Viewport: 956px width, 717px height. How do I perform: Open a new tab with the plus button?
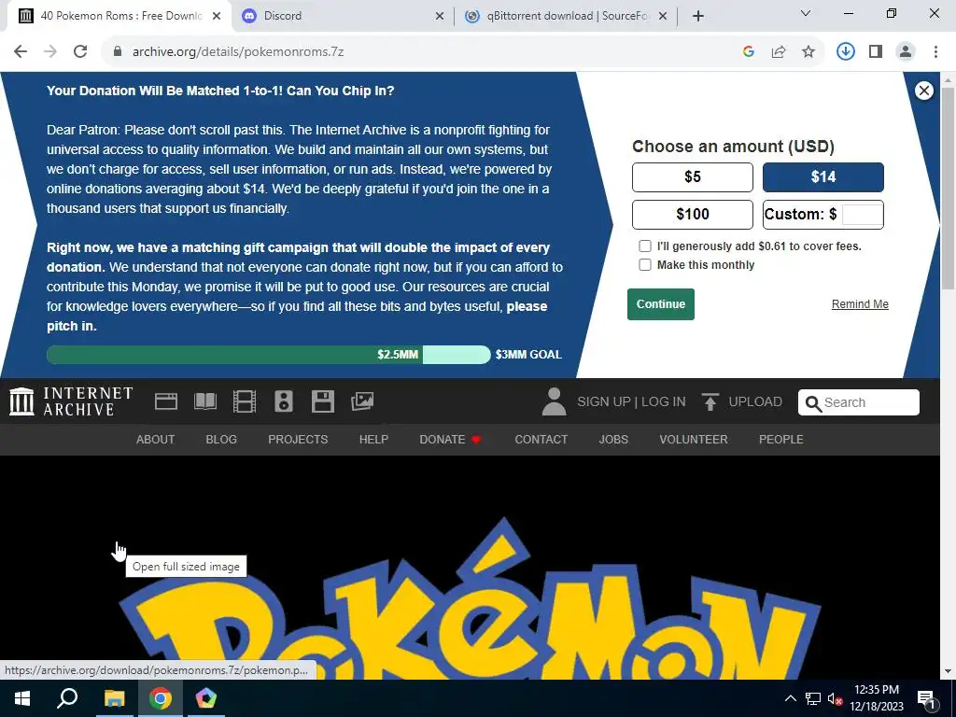(x=698, y=16)
